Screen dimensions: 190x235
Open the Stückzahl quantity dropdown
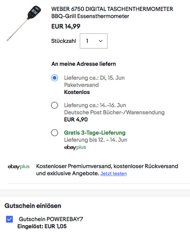click(x=93, y=41)
